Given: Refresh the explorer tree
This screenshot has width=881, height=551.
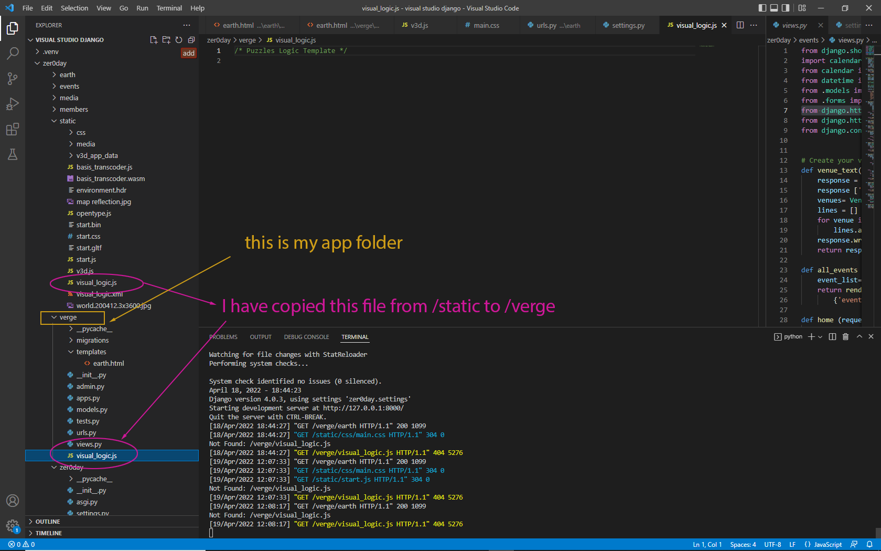Looking at the screenshot, I should point(179,40).
